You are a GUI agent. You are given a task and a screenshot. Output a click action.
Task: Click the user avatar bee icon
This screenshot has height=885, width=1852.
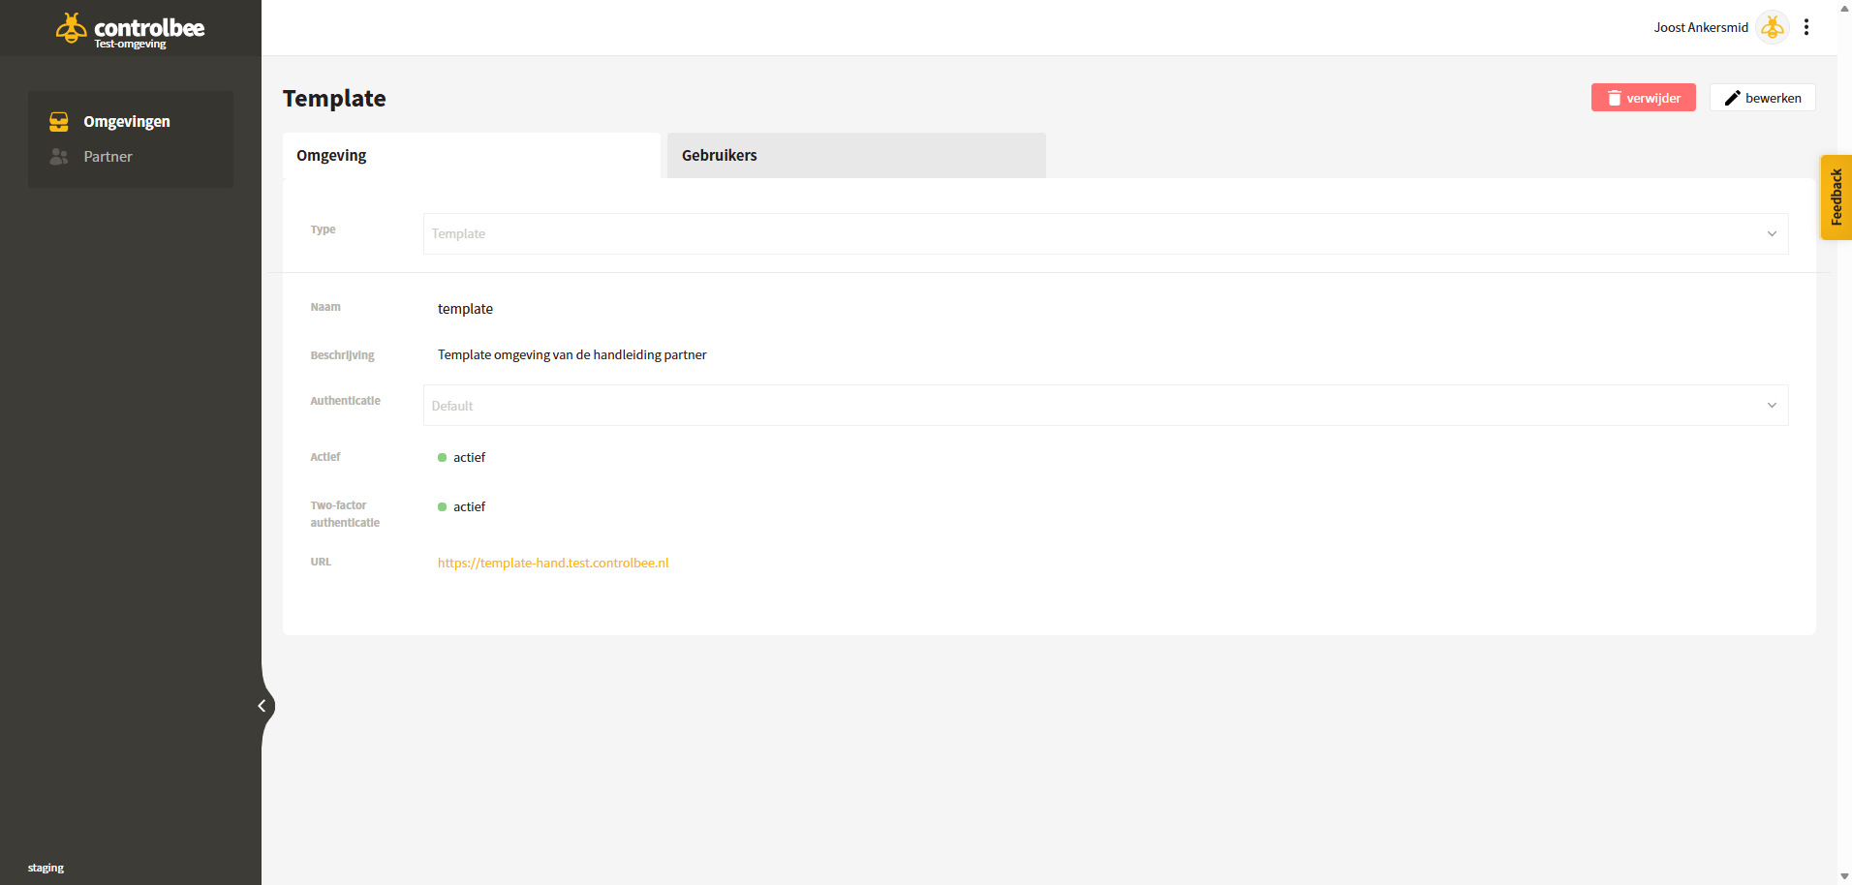click(x=1773, y=27)
